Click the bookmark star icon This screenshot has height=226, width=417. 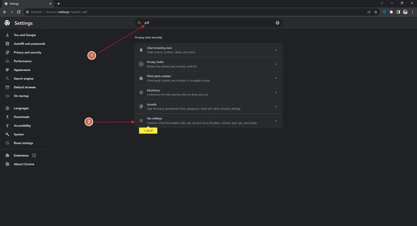[376, 12]
